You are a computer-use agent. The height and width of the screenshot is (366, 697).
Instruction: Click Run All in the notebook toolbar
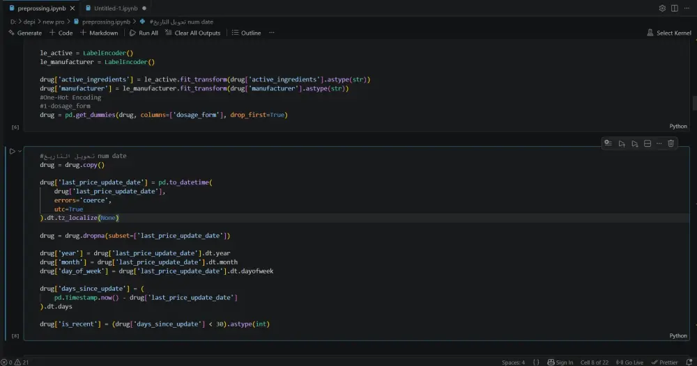144,33
